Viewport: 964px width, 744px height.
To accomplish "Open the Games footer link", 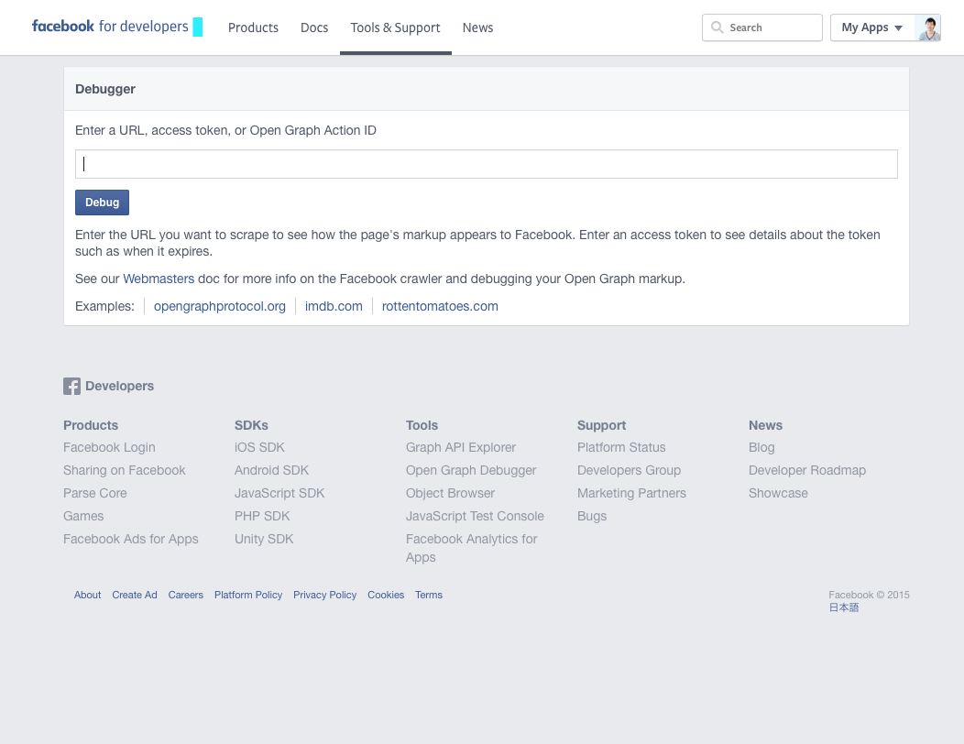I will pyautogui.click(x=83, y=516).
